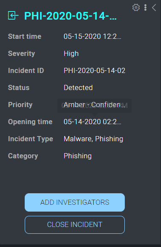The height and width of the screenshot is (247, 161).
Task: Collapse the panel with the left chevron
Action: point(154,8)
